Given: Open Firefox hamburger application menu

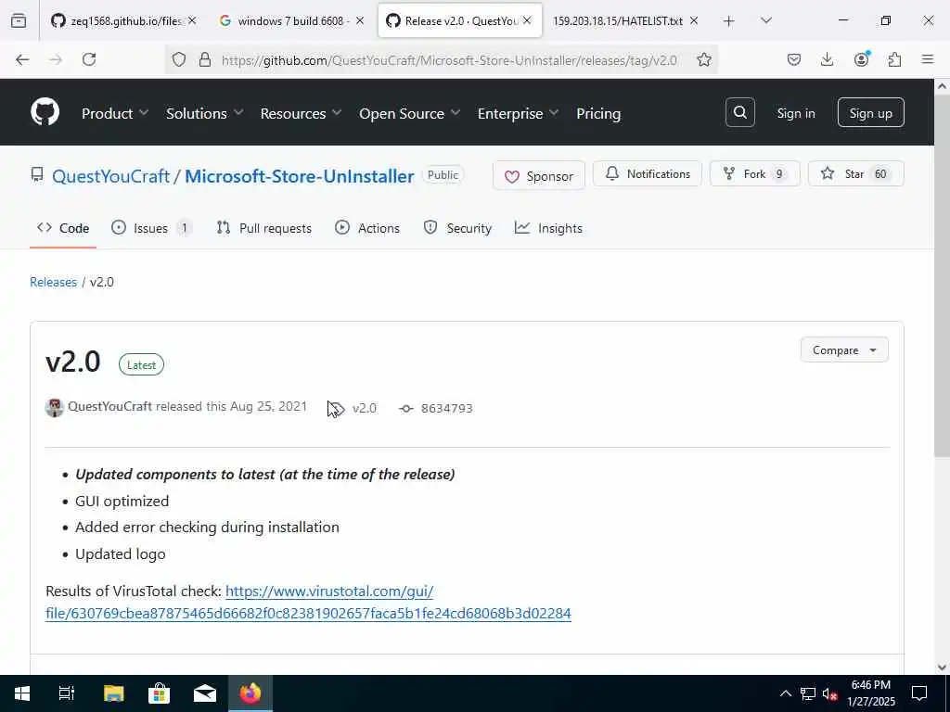Looking at the screenshot, I should point(928,59).
